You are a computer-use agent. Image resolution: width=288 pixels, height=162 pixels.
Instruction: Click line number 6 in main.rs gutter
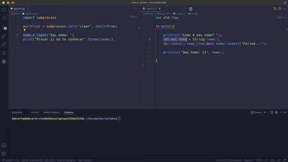click(x=149, y=39)
